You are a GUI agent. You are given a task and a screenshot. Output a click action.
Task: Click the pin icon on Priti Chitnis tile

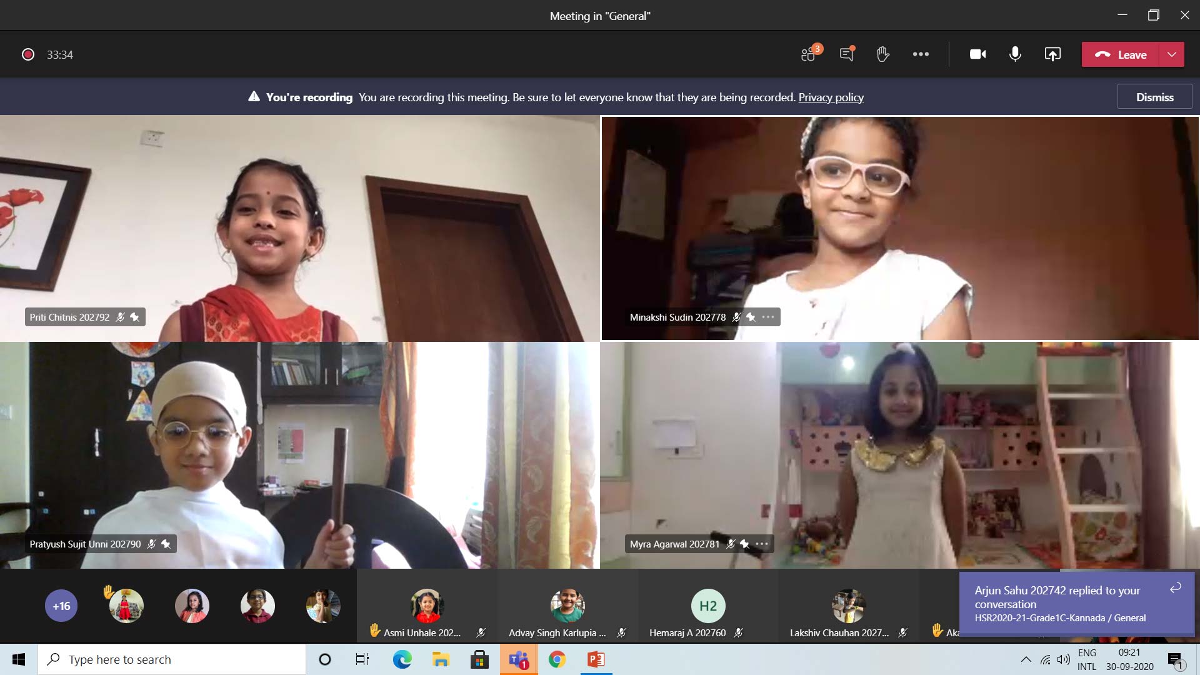[x=134, y=317]
